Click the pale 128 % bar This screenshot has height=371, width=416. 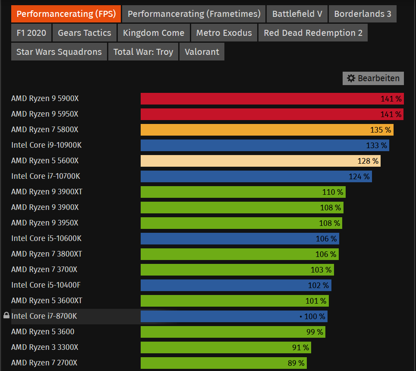[x=261, y=161]
